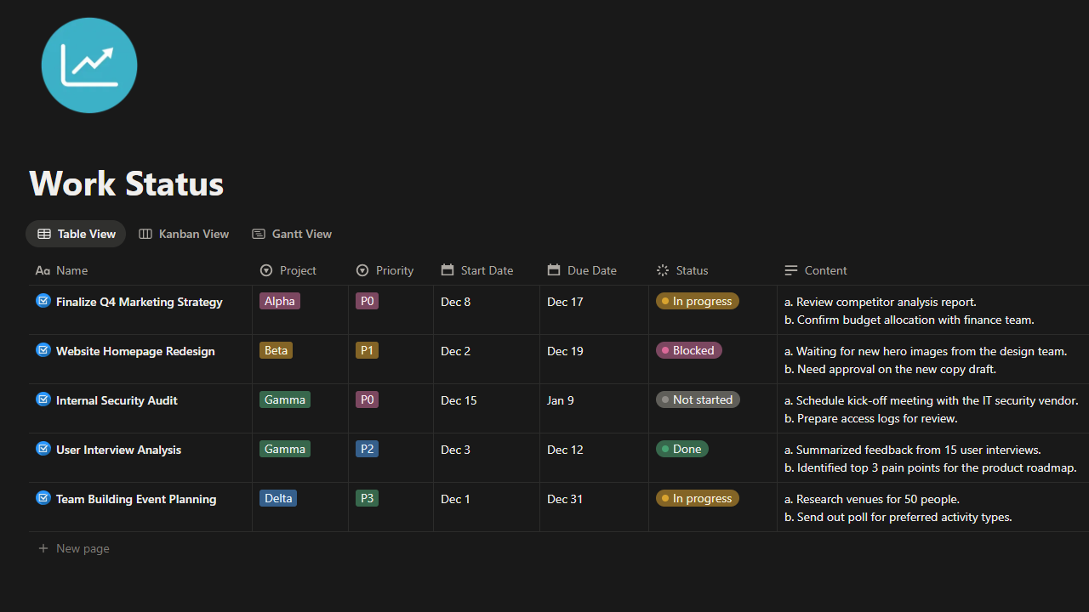Open the Due Date column header menu
1089x612 pixels.
[594, 270]
